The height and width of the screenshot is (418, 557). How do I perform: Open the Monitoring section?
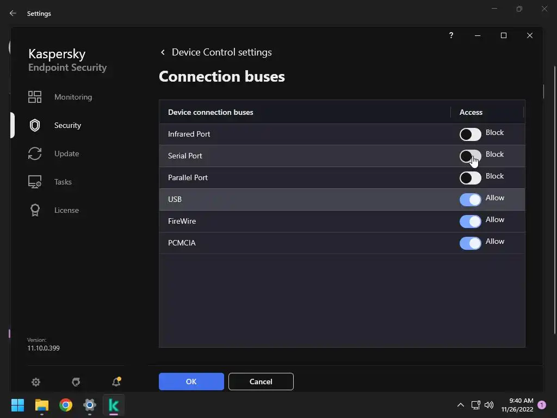point(73,97)
